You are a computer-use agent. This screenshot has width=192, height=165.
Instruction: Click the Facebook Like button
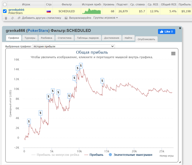166,32
